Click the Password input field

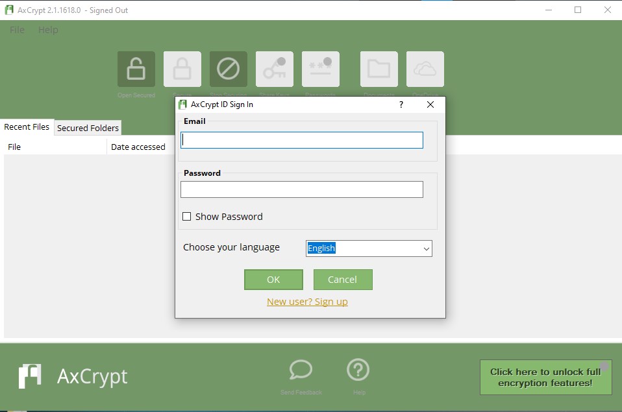[302, 189]
